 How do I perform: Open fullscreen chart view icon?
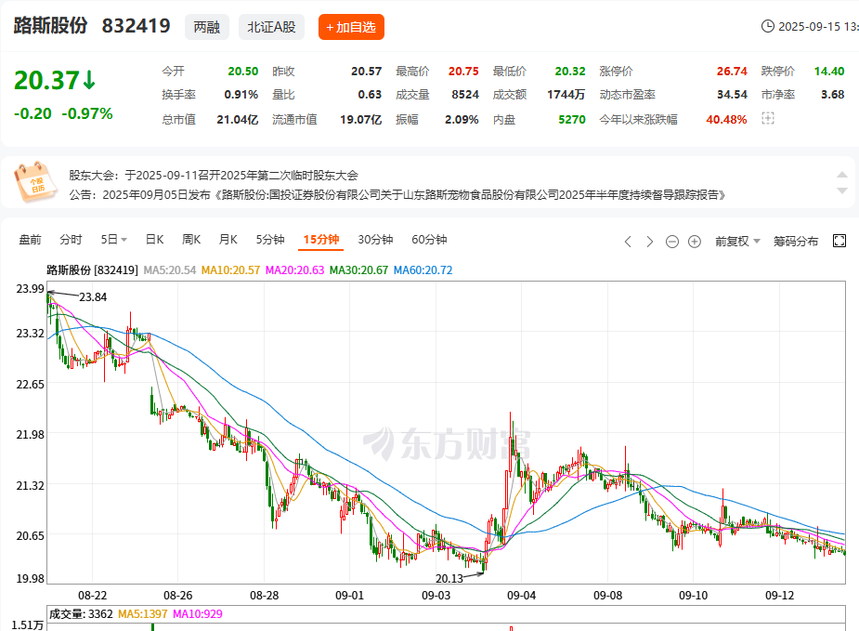839,241
